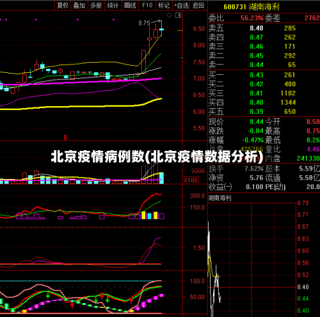Select the 卖一 ask row at 8.44

[x=264, y=65]
